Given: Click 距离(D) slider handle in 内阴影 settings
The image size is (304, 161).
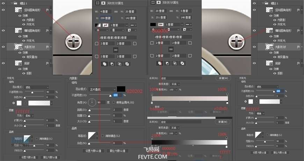Looking at the screenshot, I should tap(89, 110).
